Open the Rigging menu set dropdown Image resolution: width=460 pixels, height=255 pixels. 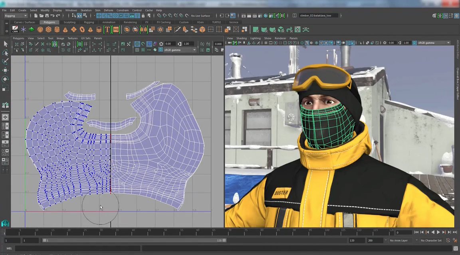[x=15, y=16]
